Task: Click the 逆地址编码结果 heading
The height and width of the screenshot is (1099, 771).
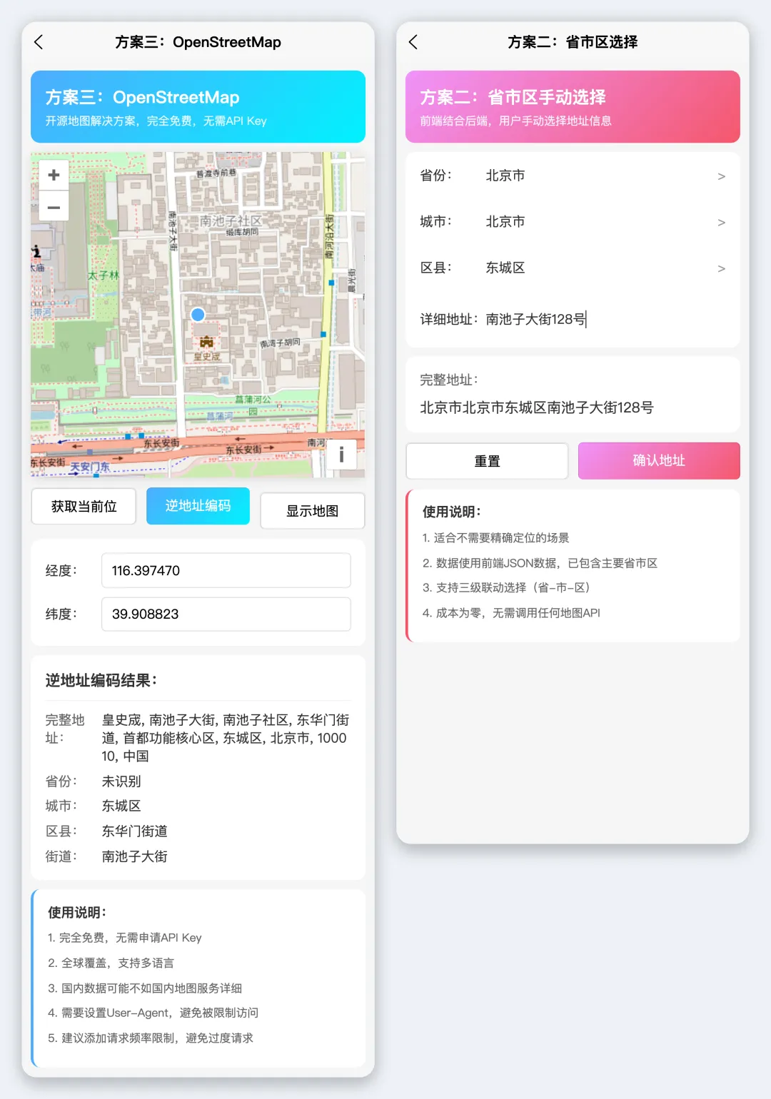Action: pos(101,680)
